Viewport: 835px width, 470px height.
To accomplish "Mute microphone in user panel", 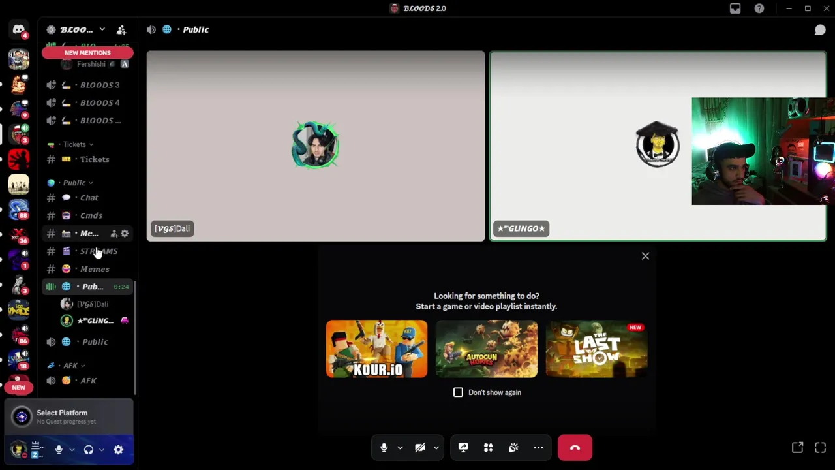I will (x=59, y=450).
